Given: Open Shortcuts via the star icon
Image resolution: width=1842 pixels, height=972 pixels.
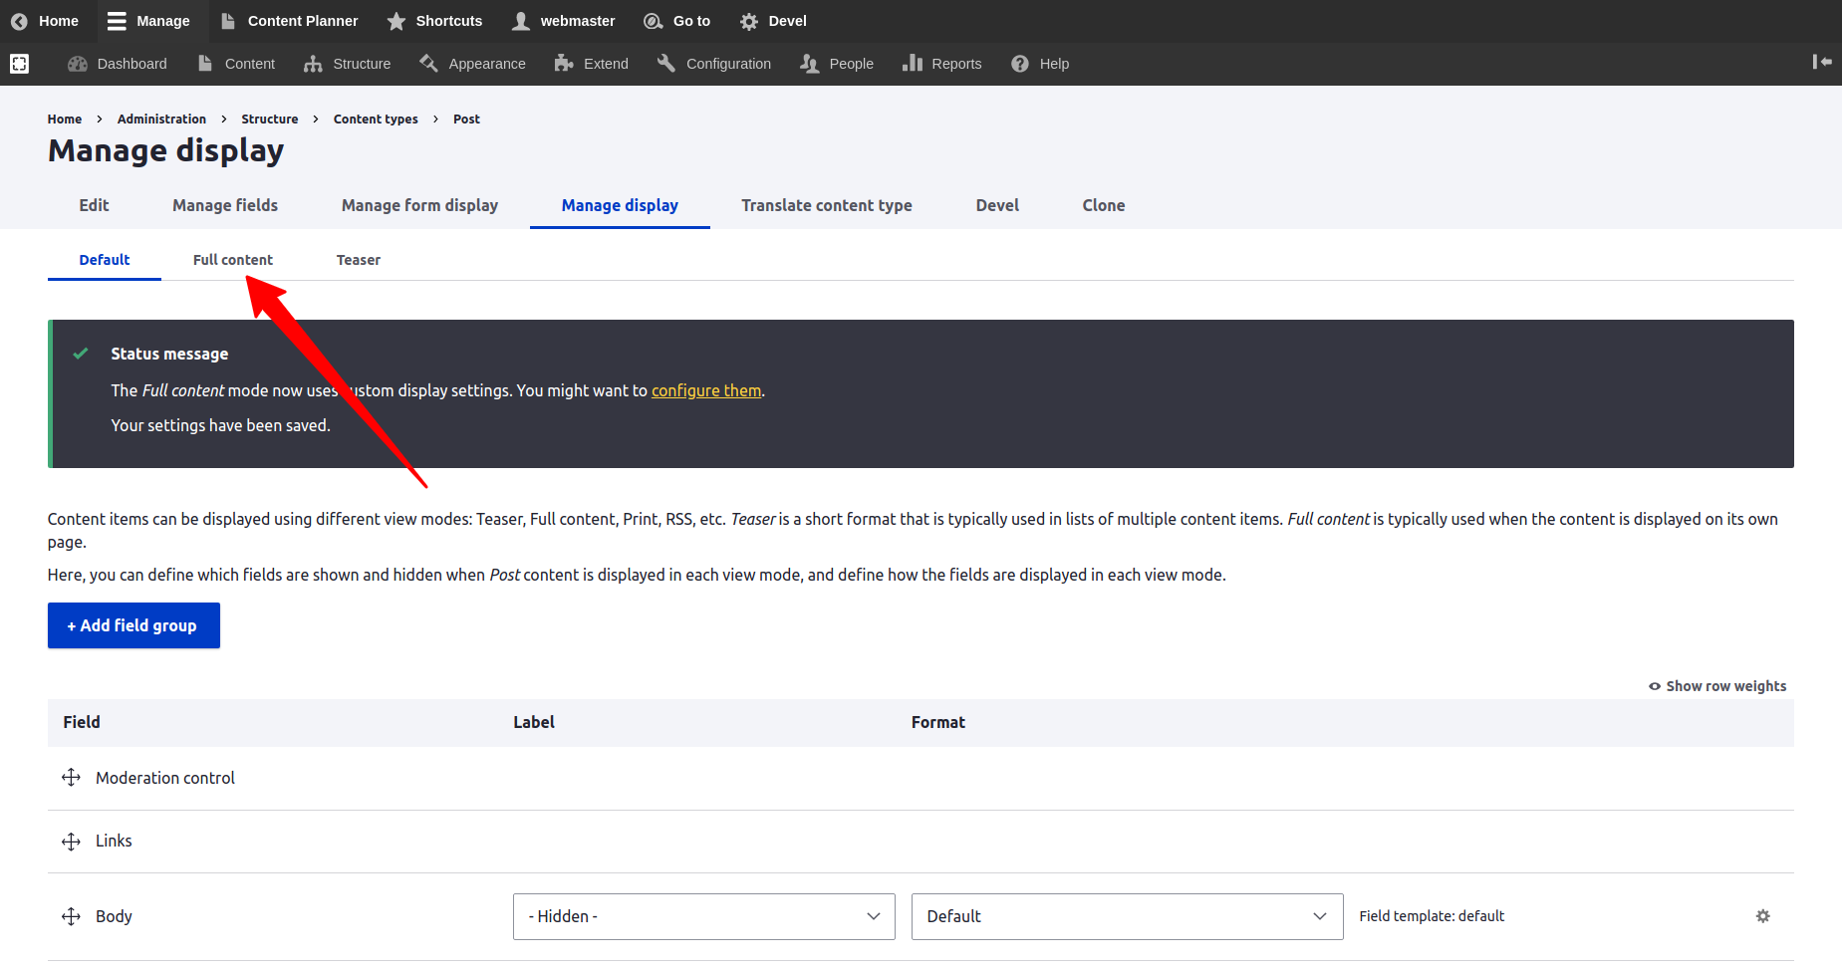Looking at the screenshot, I should pos(396,21).
